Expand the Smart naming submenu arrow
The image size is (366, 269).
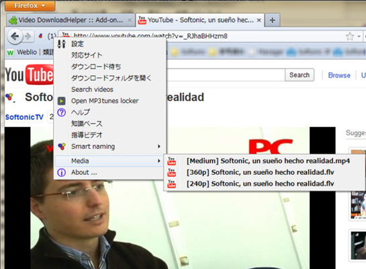click(159, 147)
